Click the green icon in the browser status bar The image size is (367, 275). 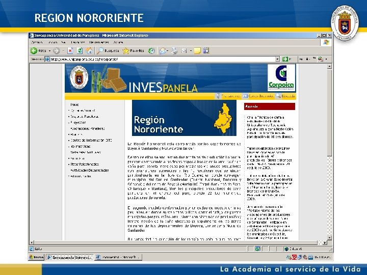[x=258, y=249]
